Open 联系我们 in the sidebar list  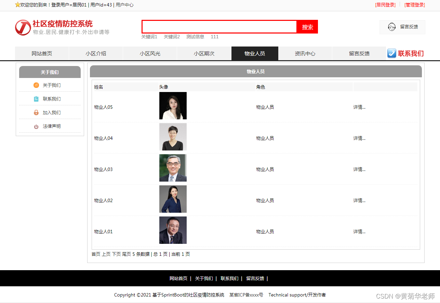[x=52, y=99]
